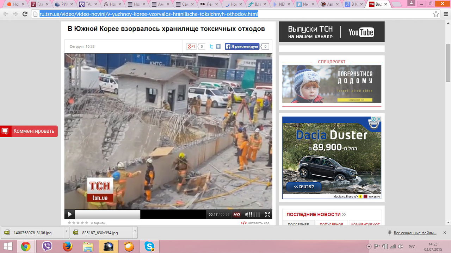This screenshot has width=451, height=253.
Task: Switch to the 'Авт' browser tab
Action: (x=330, y=4)
